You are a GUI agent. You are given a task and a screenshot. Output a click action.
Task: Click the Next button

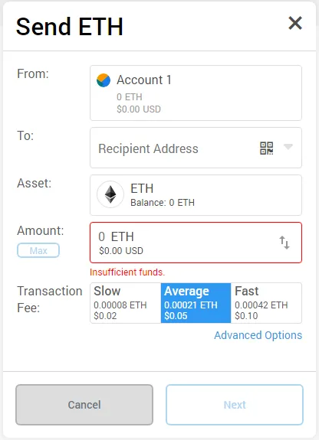[235, 405]
